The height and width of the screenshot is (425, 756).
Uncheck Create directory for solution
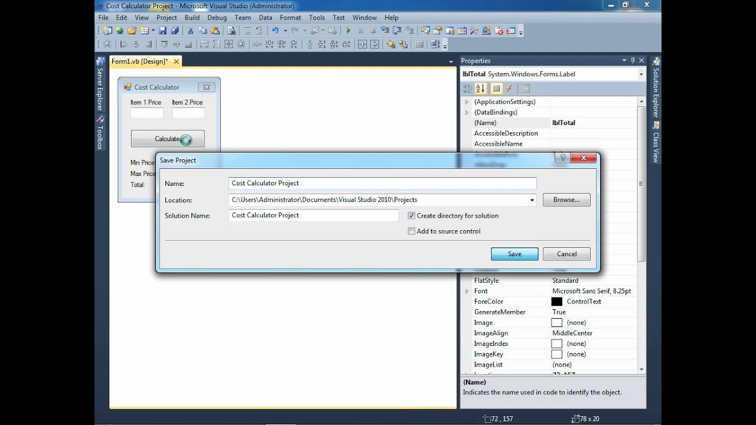point(412,216)
